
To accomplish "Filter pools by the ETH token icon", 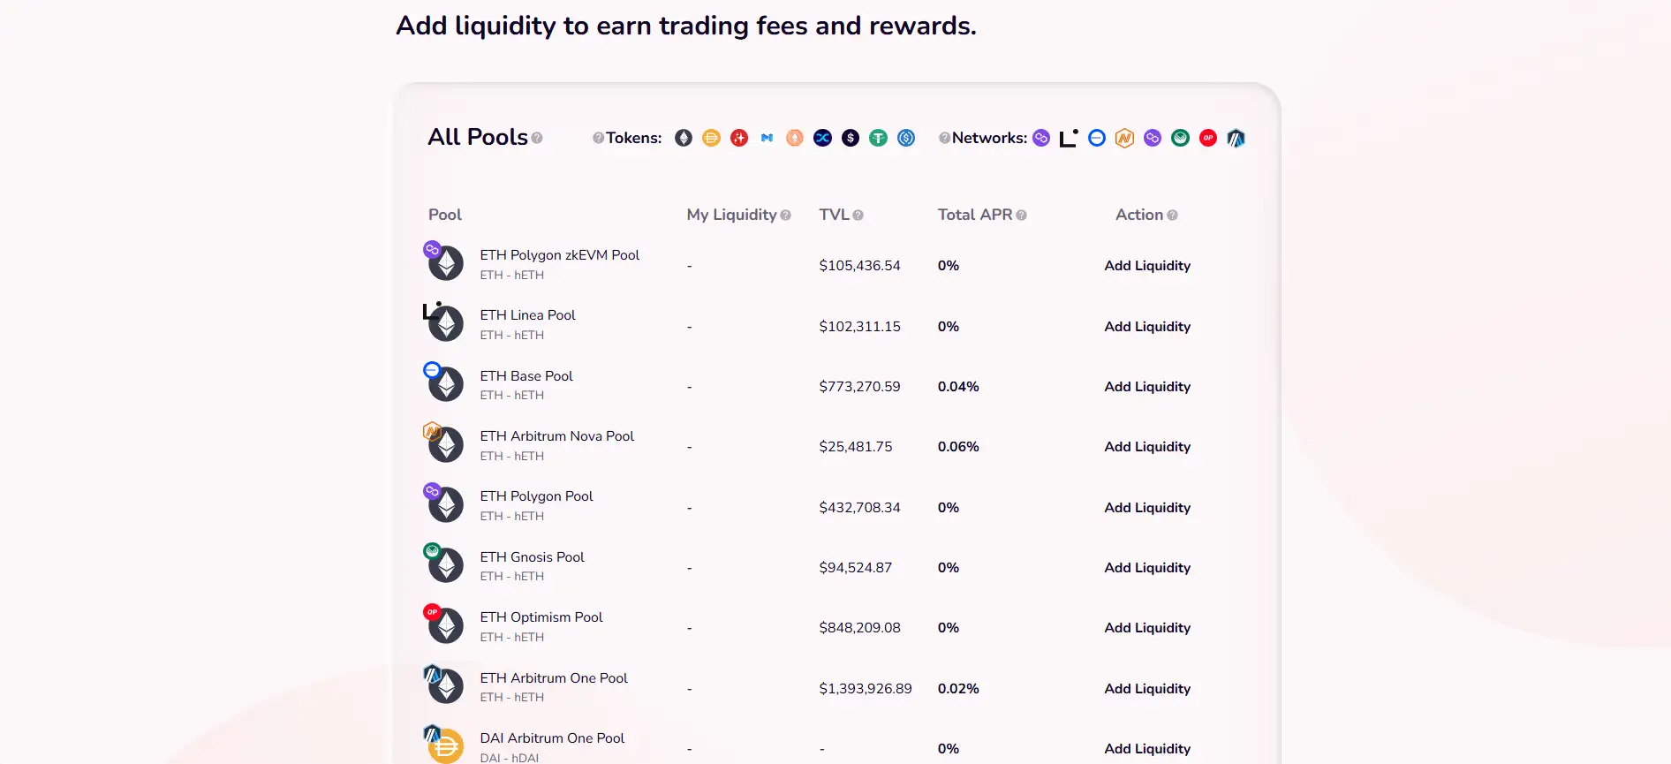I will [x=684, y=138].
